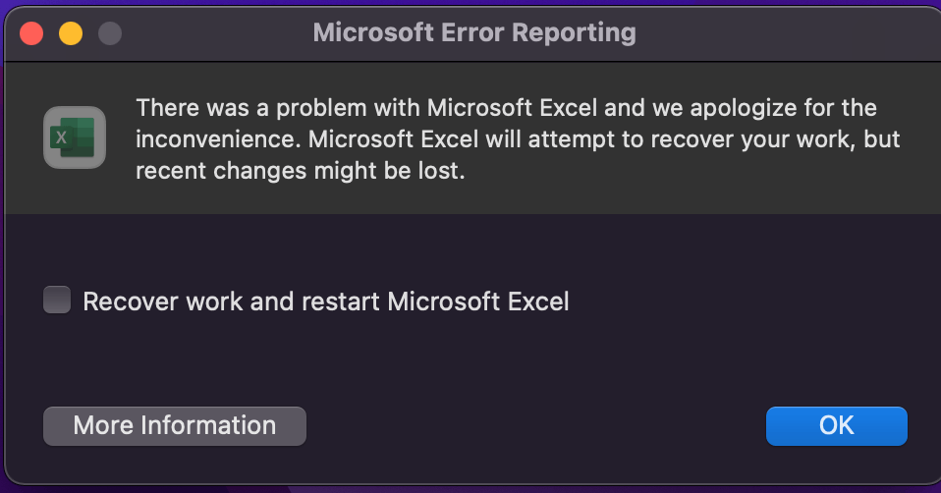Open More Information about the error
Viewport: 941px width, 493px height.
(175, 426)
